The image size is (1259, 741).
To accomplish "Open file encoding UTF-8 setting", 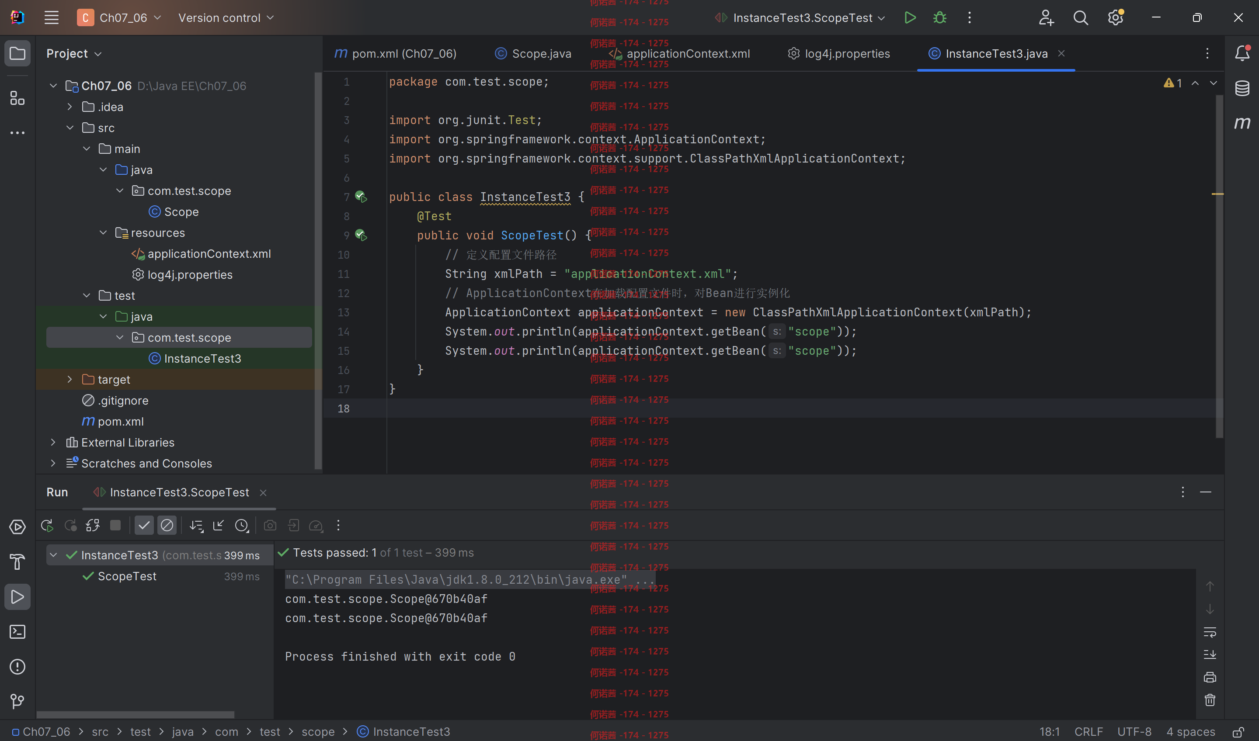I will pos(1134,732).
